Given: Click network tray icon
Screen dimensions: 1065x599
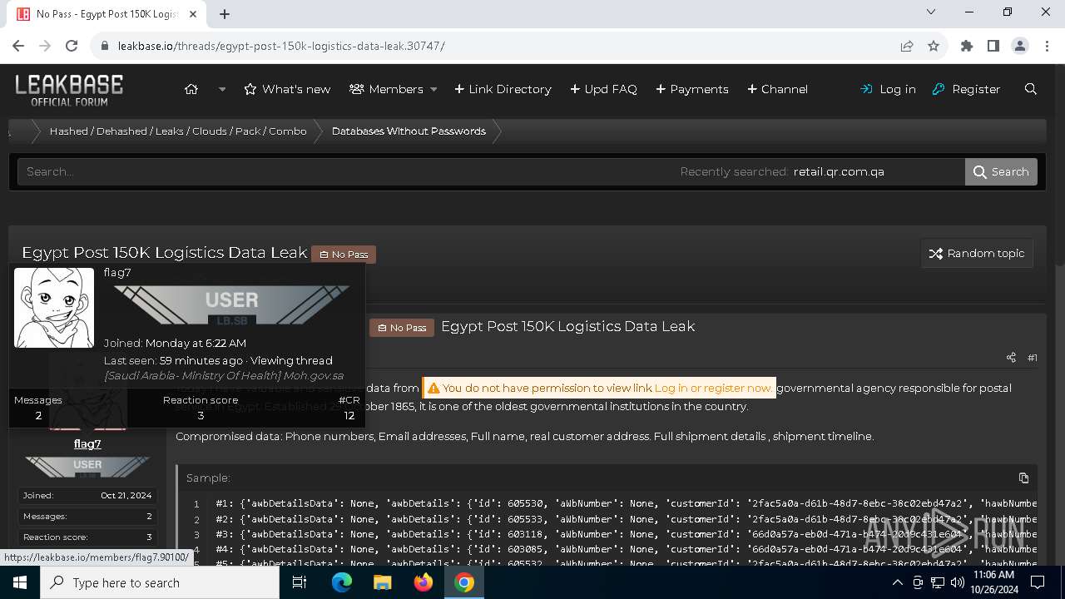Looking at the screenshot, I should click(938, 582).
